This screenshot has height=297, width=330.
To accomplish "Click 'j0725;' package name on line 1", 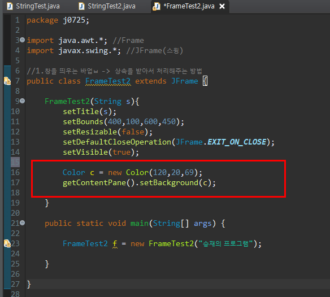I will (x=76, y=20).
